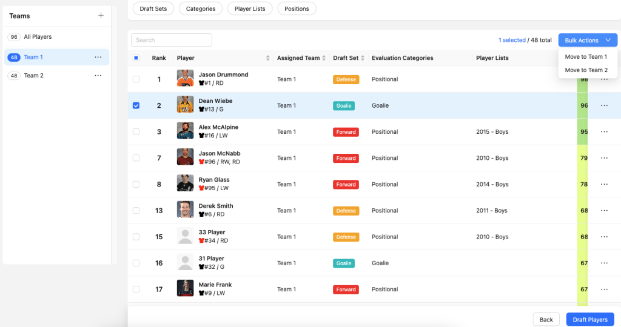Image resolution: width=621 pixels, height=327 pixels.
Task: Sort by the Draft Set column
Action: 363,58
